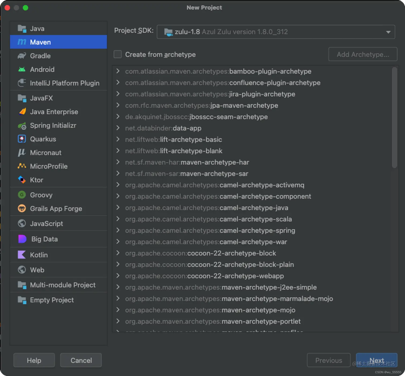Click the JavaScript globe icon
Image resolution: width=405 pixels, height=376 pixels.
(x=22, y=223)
